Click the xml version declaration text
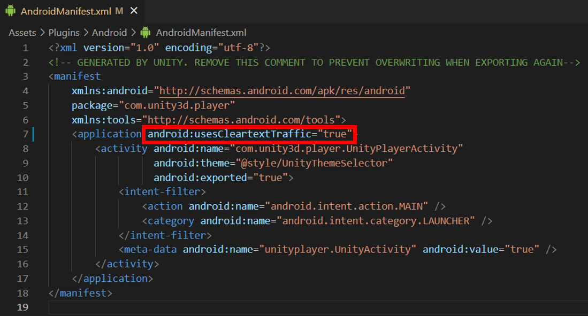This screenshot has width=588, height=316. [159, 48]
